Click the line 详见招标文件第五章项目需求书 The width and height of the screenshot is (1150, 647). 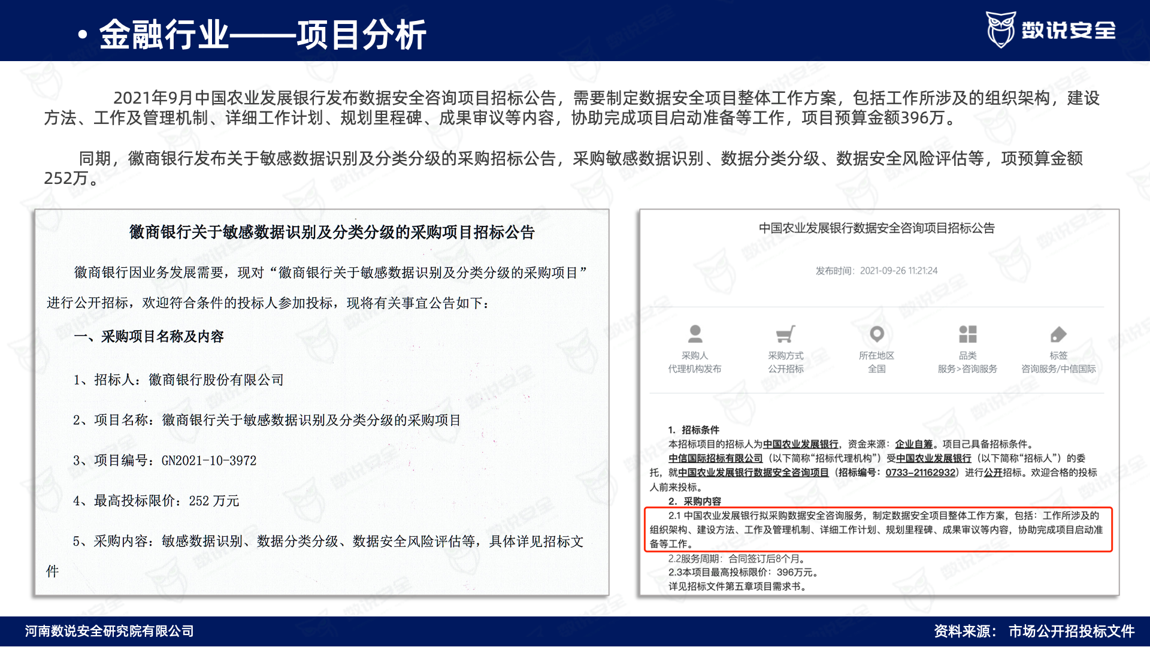739,586
